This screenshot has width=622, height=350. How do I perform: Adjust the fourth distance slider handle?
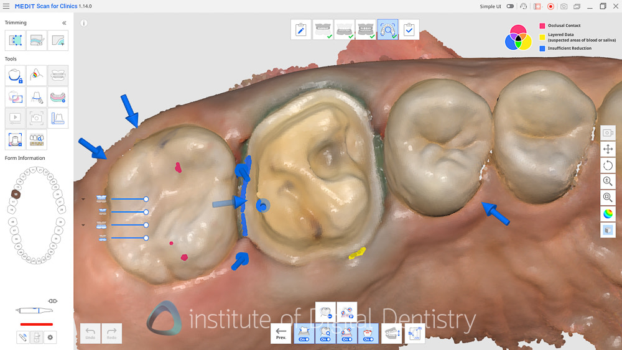(146, 238)
